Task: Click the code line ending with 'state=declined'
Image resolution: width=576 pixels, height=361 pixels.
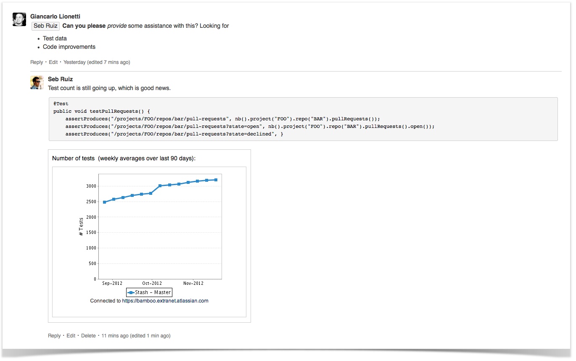Action: 174,134
